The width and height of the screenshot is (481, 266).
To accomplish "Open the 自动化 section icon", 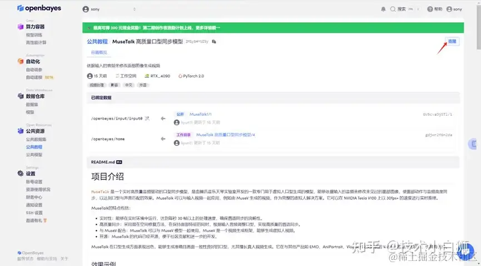I will 21,61.
